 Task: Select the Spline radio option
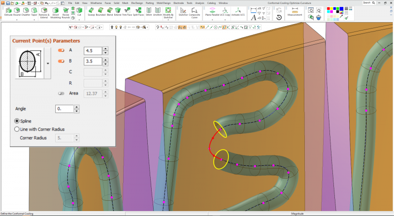tap(17, 121)
